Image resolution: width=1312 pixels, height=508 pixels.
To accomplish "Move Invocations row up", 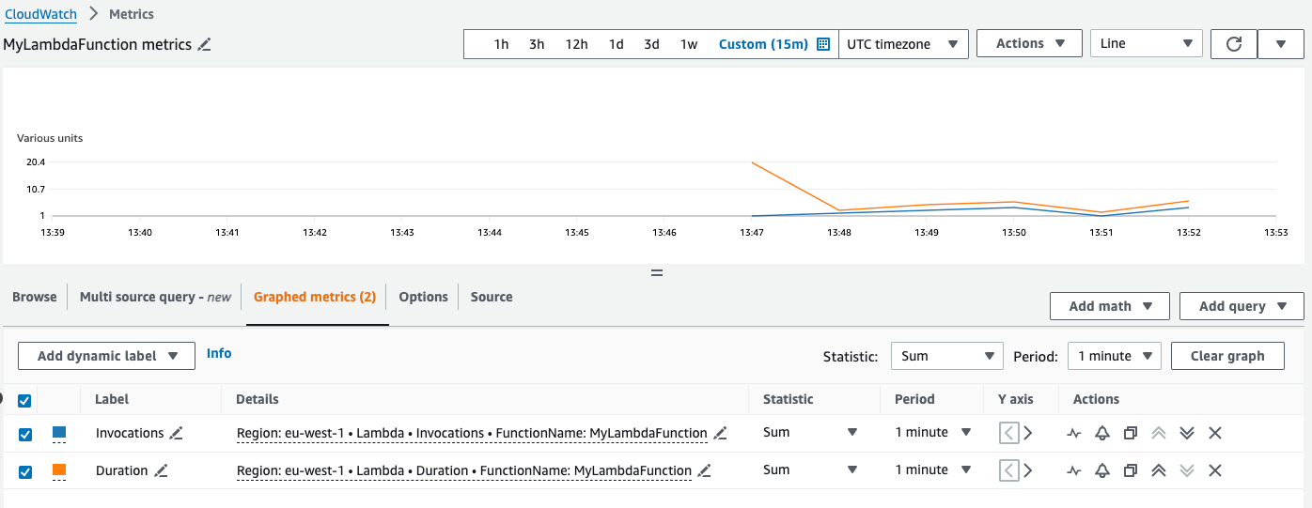I will 1159,433.
